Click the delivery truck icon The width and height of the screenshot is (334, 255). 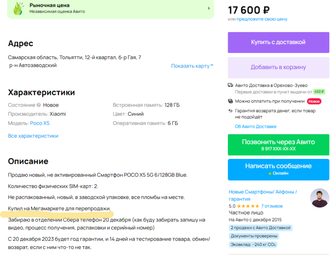pos(230,85)
